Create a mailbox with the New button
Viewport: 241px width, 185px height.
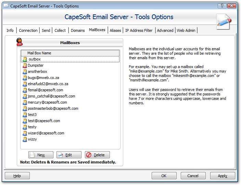click(x=41, y=155)
